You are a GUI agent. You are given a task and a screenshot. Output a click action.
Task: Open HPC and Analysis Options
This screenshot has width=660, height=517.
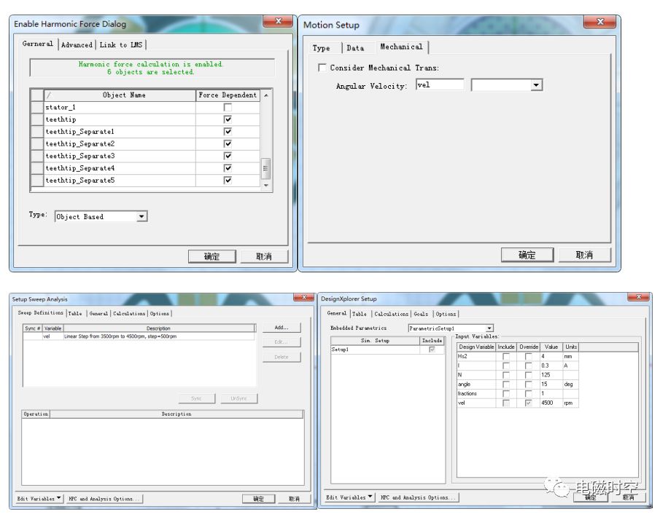point(102,499)
